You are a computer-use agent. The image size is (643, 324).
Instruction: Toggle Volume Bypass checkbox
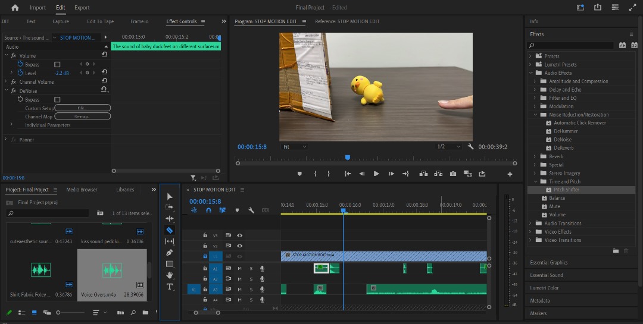pyautogui.click(x=57, y=64)
